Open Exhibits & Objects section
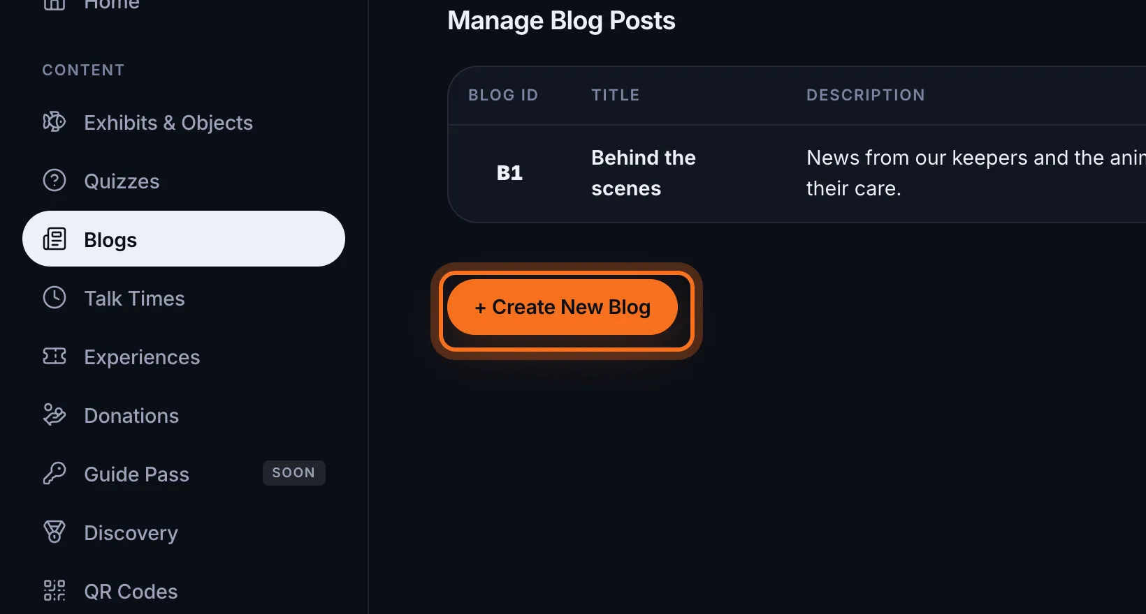This screenshot has height=614, width=1146. [x=184, y=122]
